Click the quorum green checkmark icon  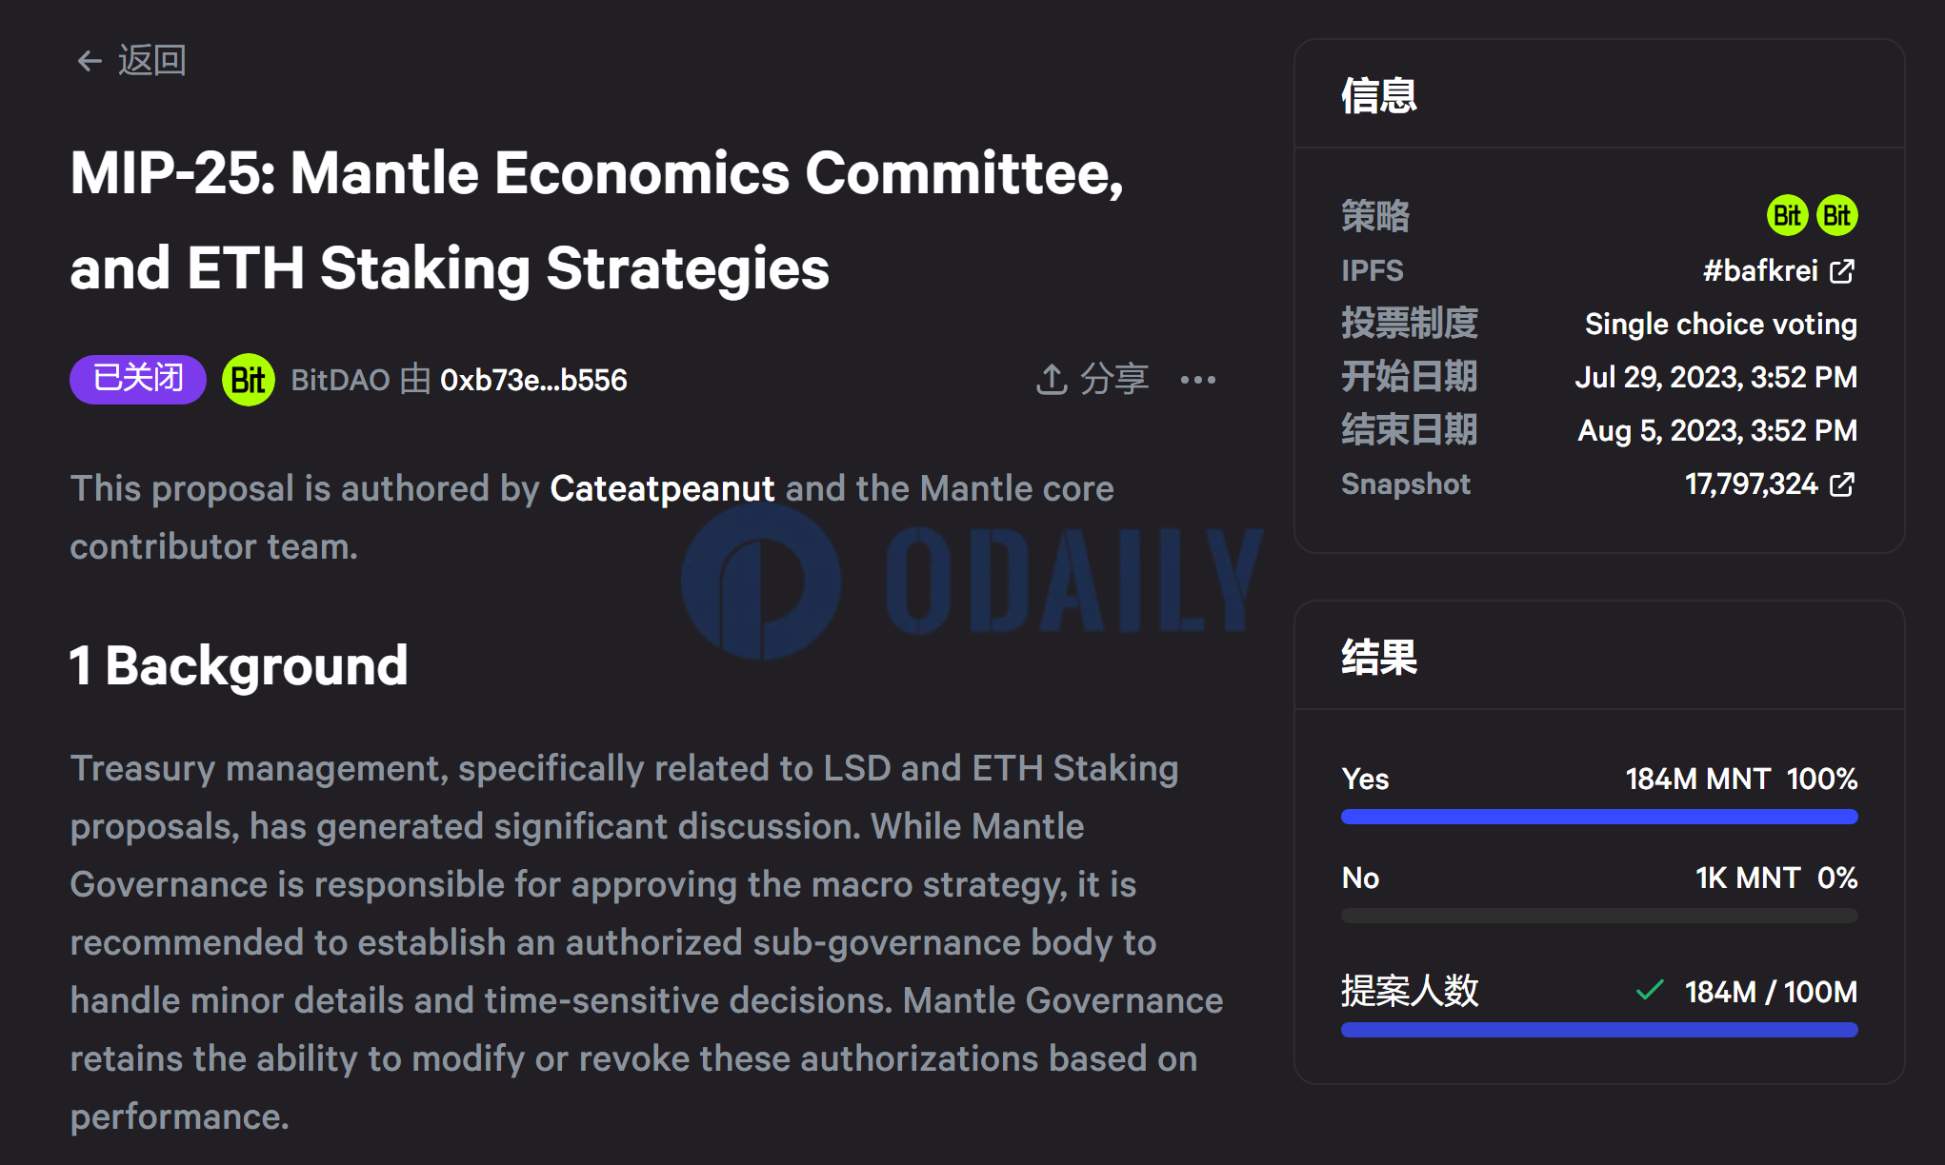point(1650,991)
